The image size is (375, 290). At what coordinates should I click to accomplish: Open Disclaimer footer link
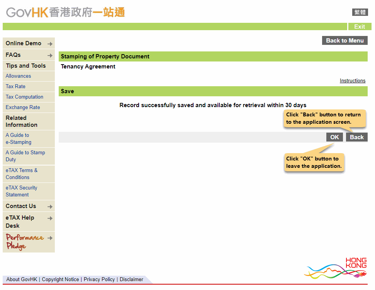131,280
